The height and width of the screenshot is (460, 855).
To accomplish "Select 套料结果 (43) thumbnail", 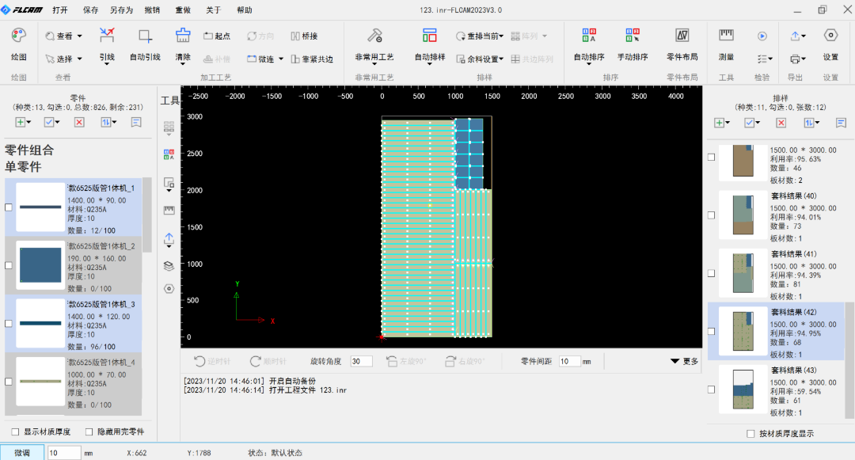I will [x=743, y=390].
